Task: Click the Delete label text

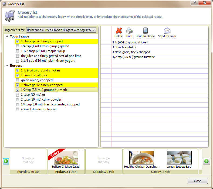Action: (119, 36)
